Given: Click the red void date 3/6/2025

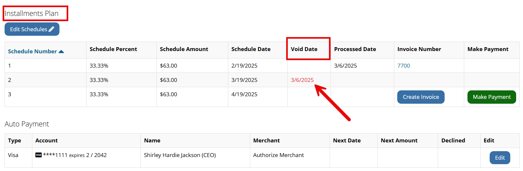Looking at the screenshot, I should click(302, 80).
